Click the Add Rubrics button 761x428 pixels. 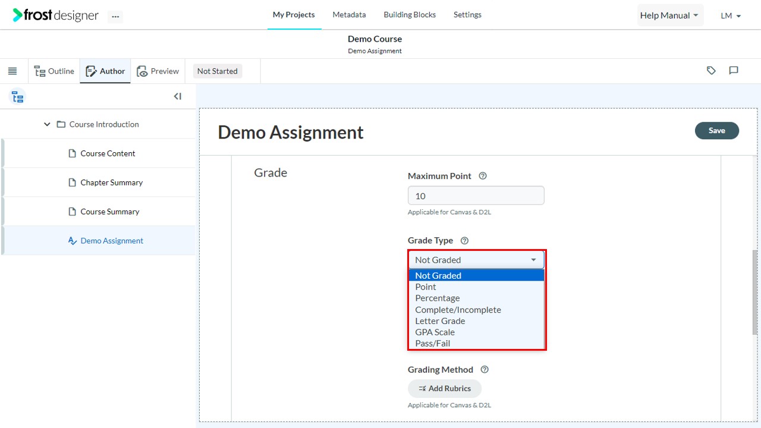coord(445,389)
